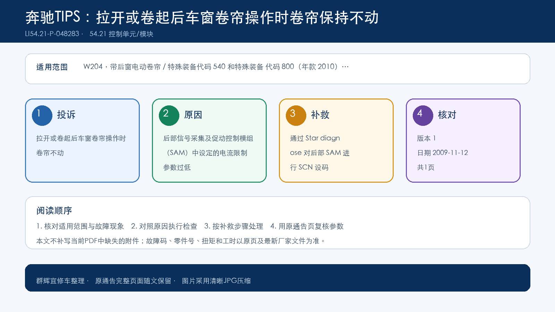
Task: Click 版本 1 in the check card
Action: (426, 138)
